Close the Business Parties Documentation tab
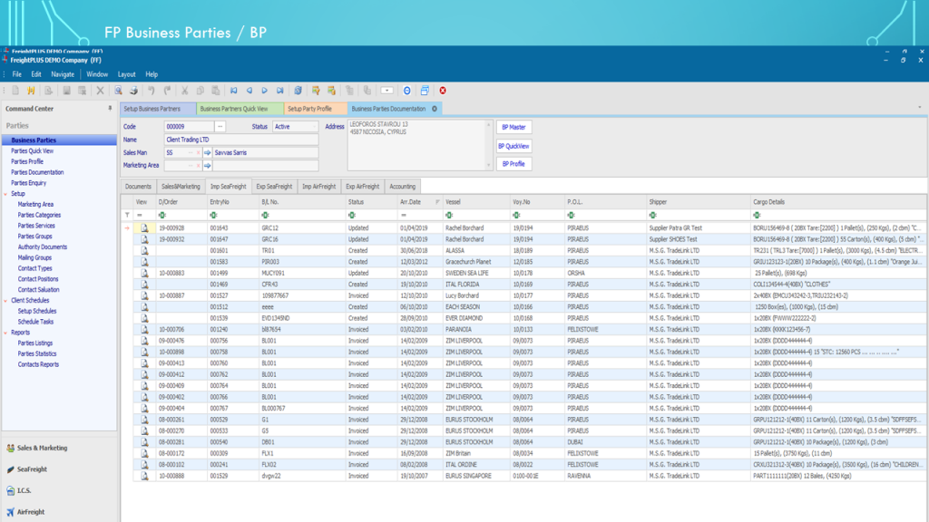This screenshot has width=929, height=522. pyautogui.click(x=435, y=109)
